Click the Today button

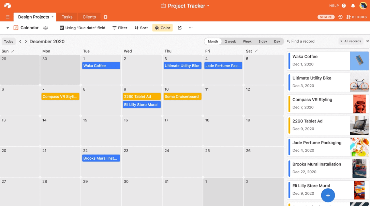coord(9,42)
